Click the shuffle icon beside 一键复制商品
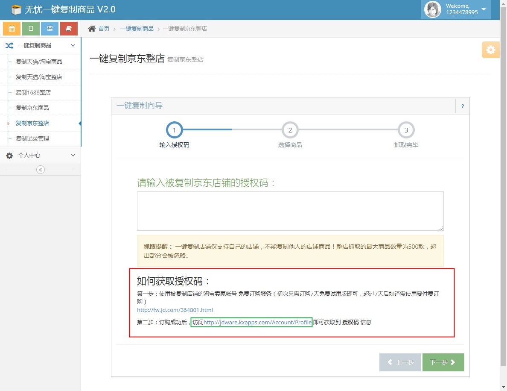 (9, 46)
